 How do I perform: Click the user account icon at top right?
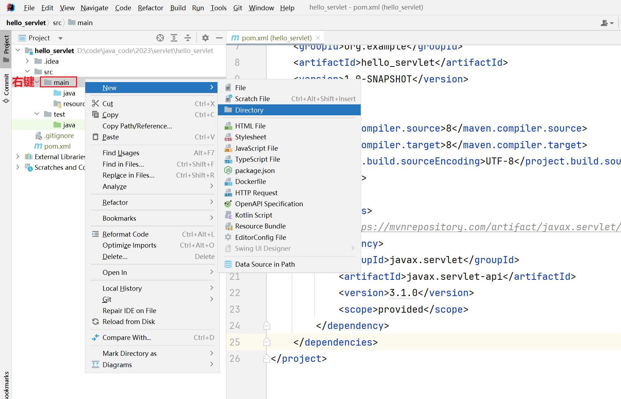click(x=607, y=23)
